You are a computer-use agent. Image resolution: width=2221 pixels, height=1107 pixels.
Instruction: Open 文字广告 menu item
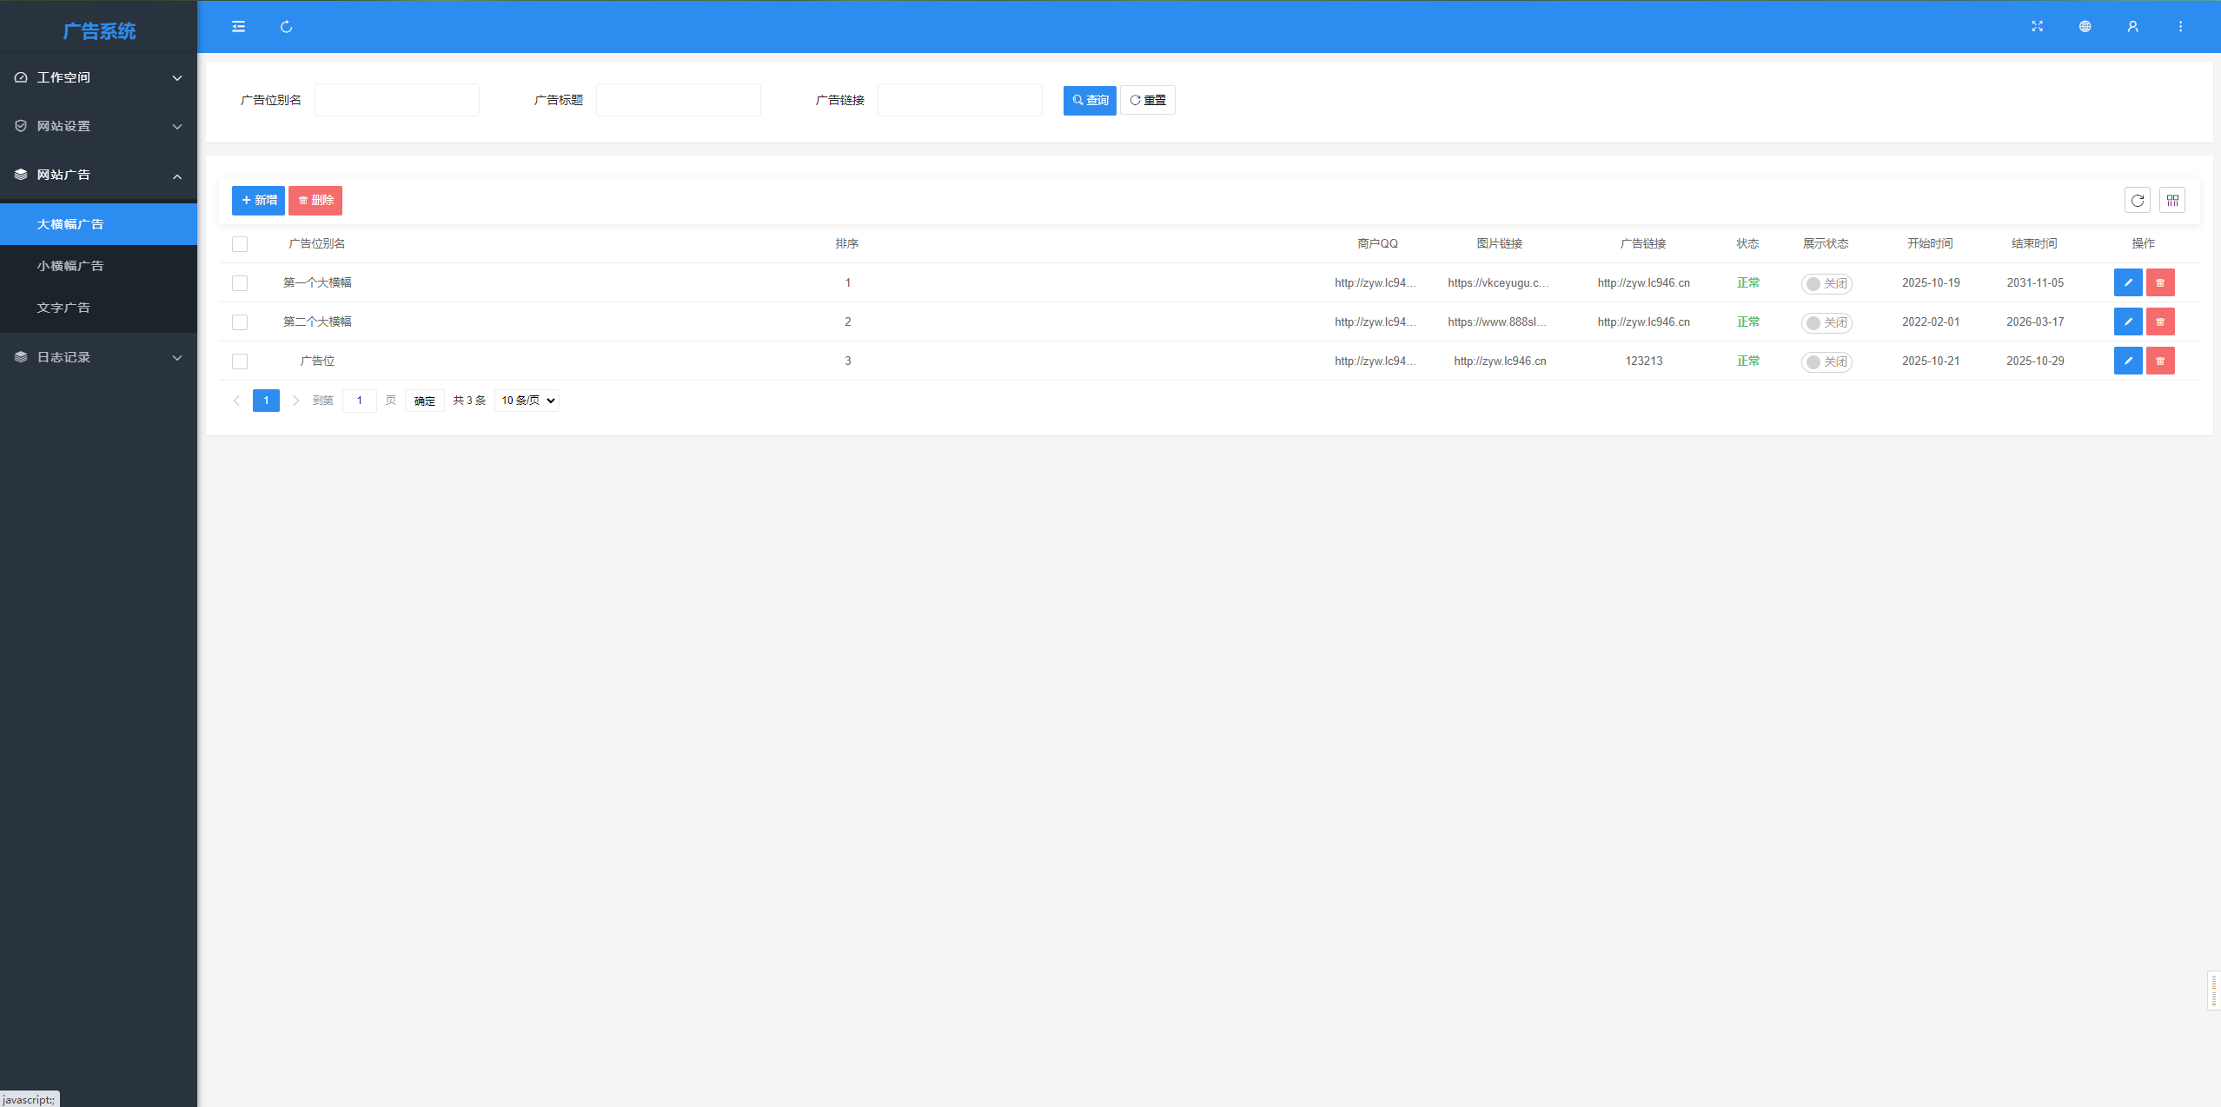[63, 308]
